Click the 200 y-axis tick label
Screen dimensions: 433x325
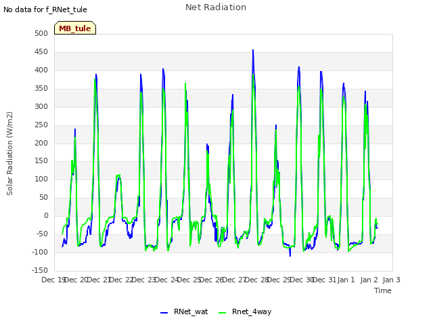41,143
